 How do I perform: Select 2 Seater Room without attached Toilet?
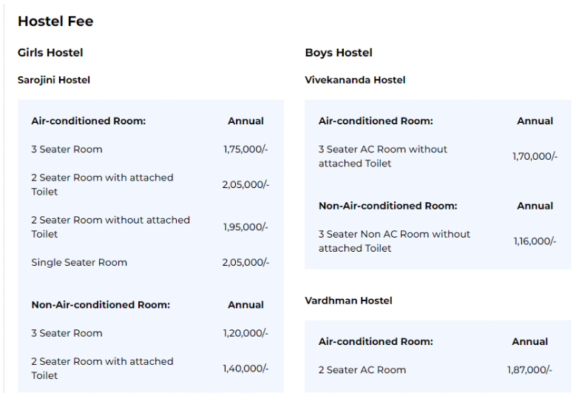(110, 227)
